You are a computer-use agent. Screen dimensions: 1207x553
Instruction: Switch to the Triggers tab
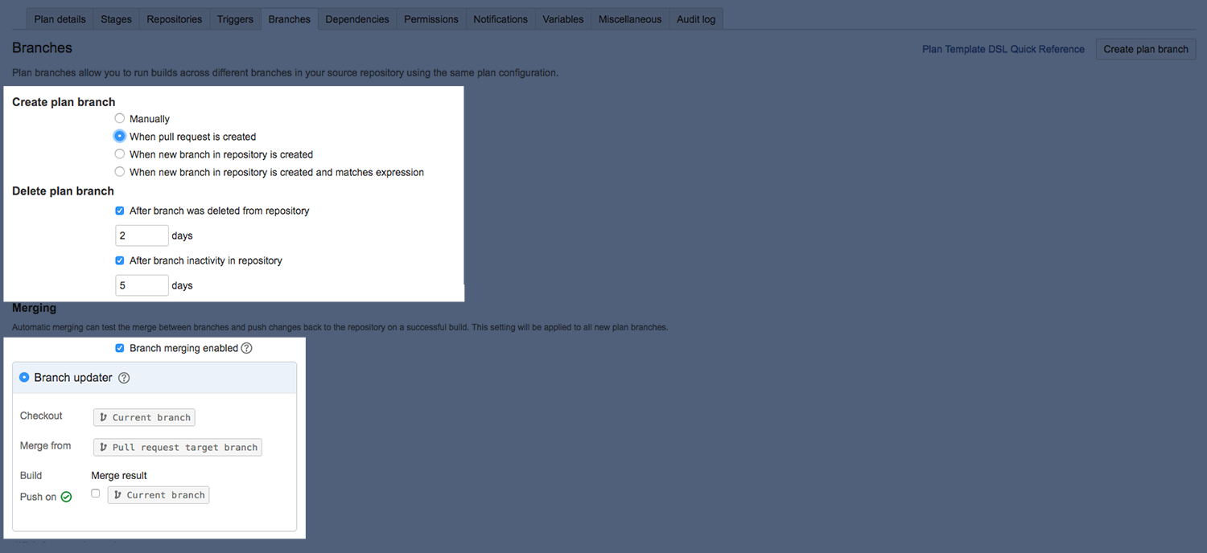235,19
